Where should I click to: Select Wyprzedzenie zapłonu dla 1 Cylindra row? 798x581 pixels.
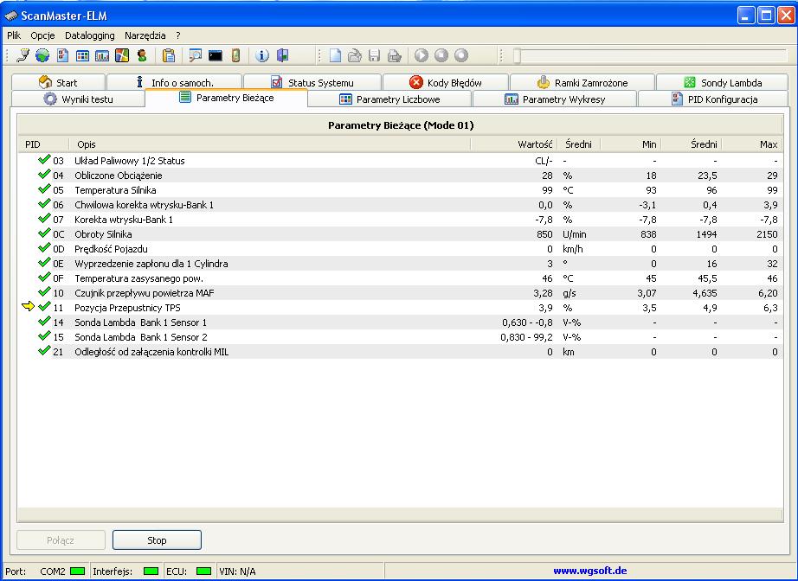[x=401, y=264]
